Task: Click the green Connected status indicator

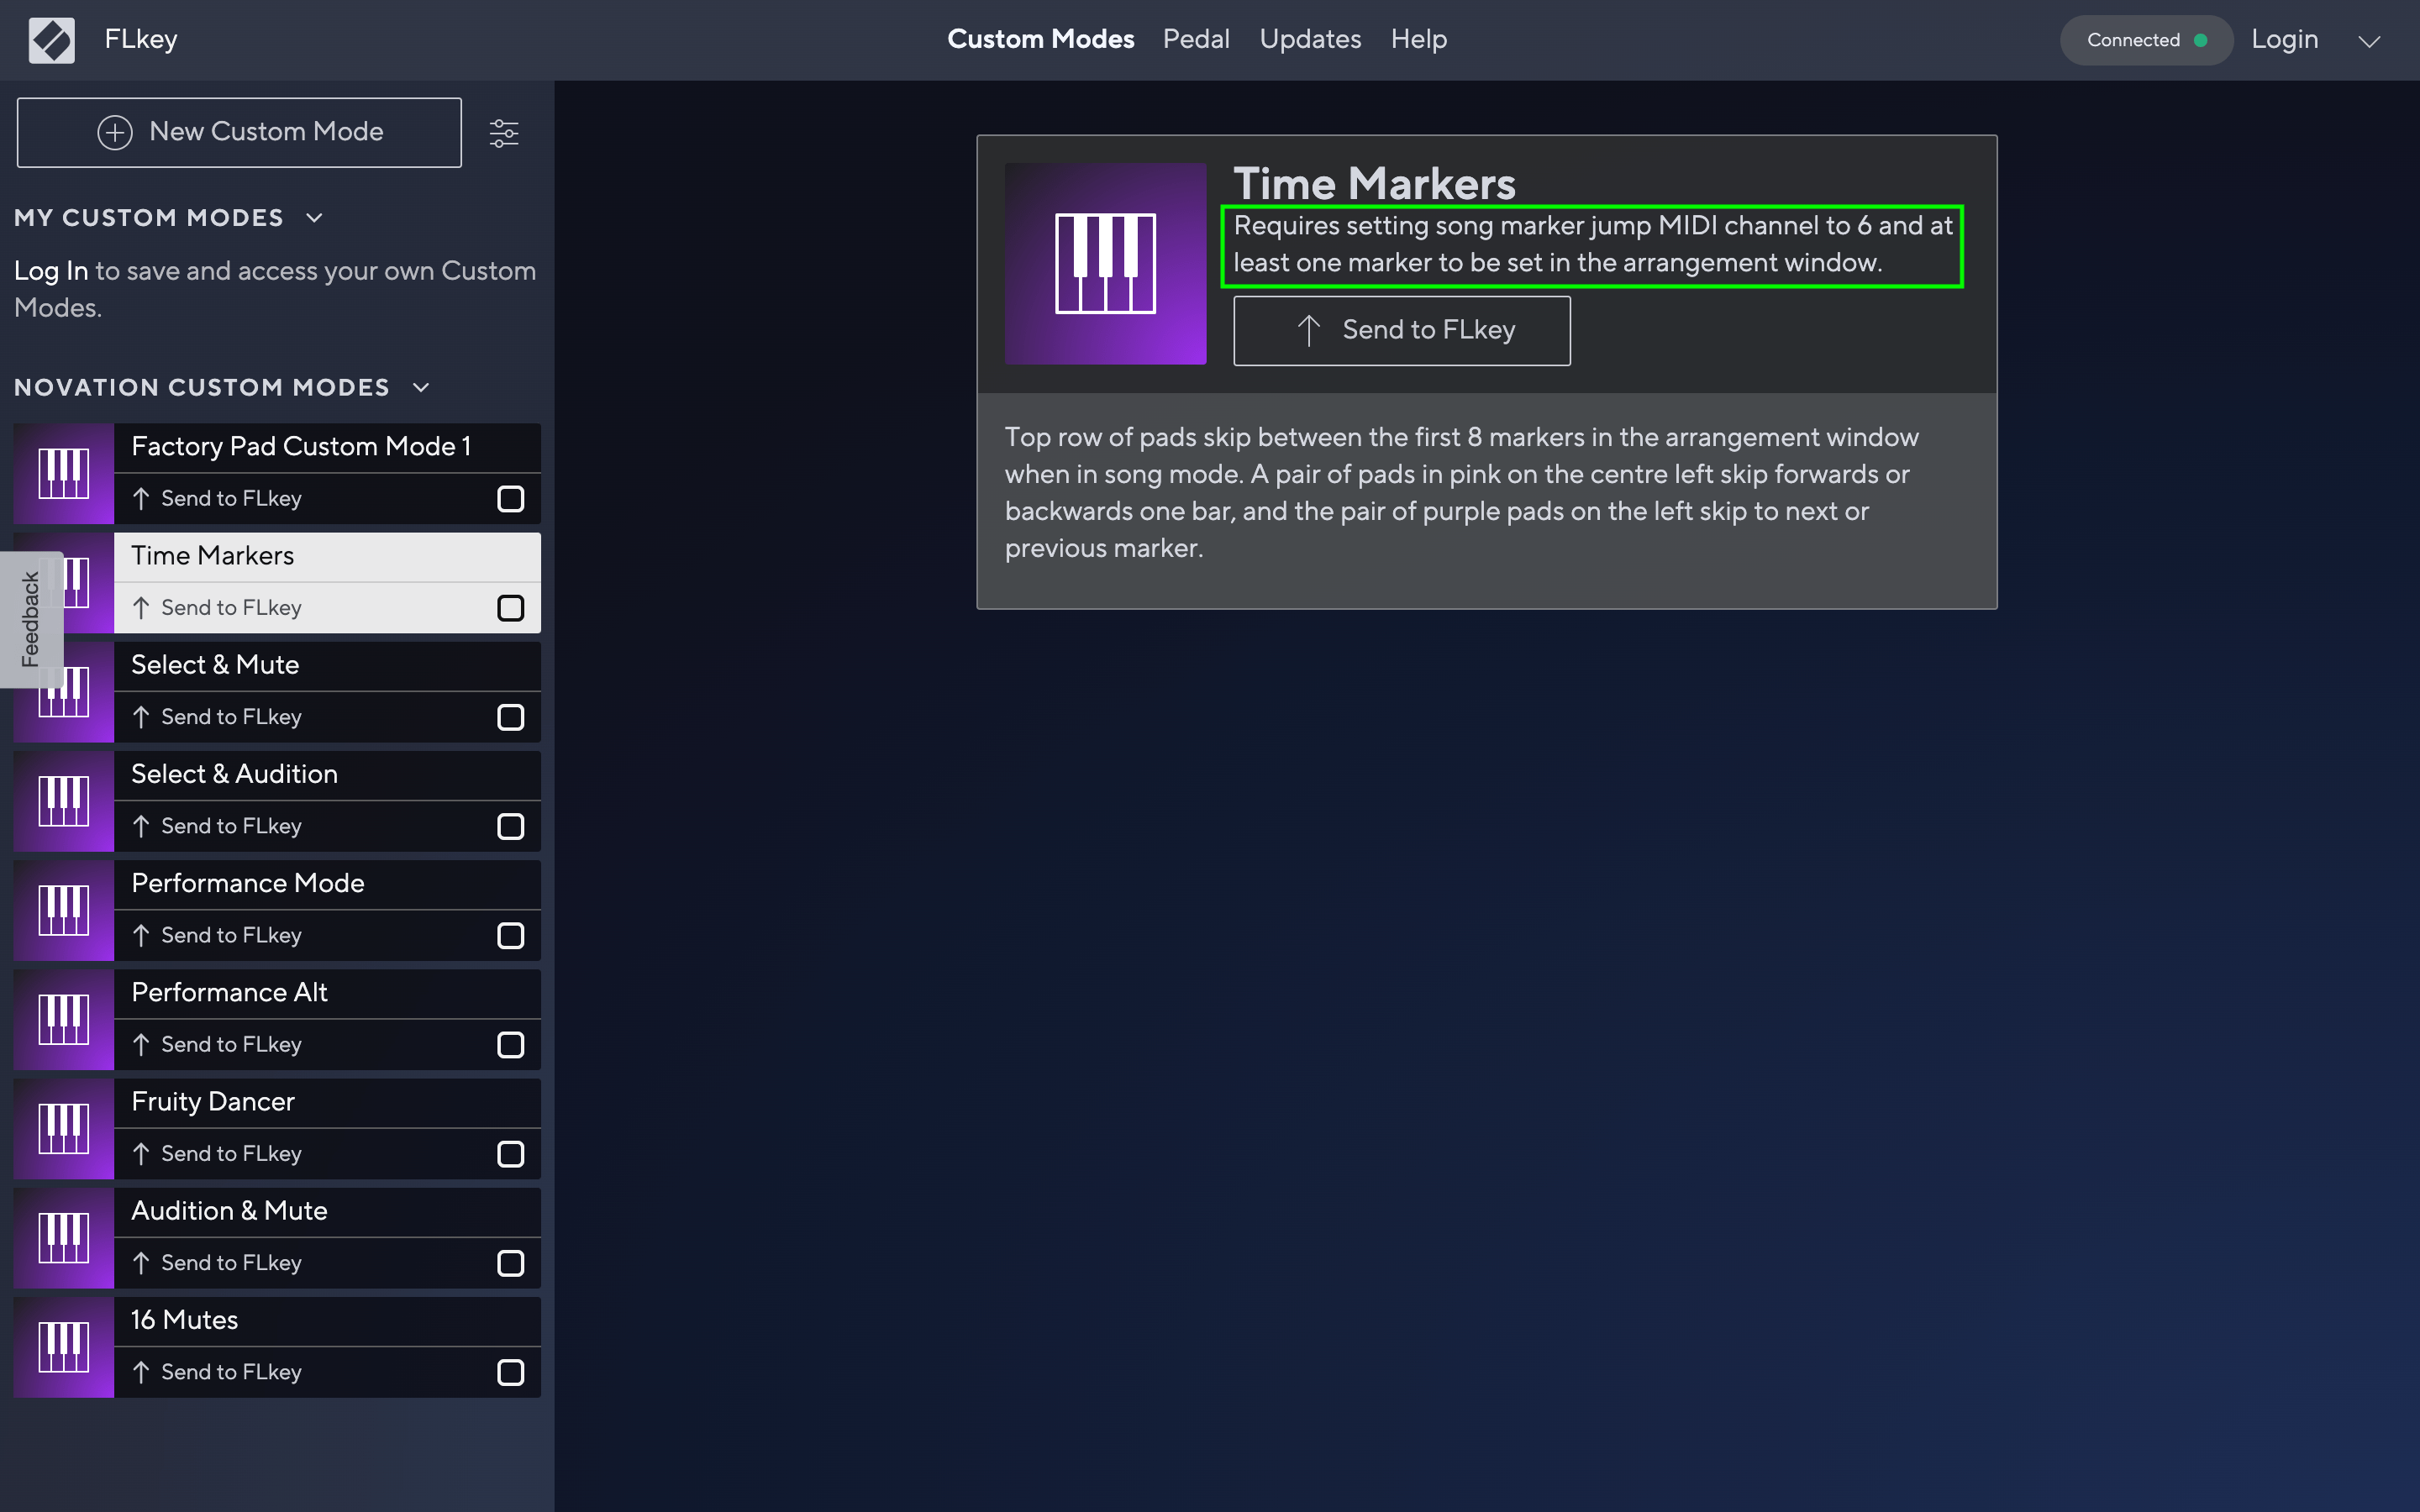Action: tap(2200, 40)
